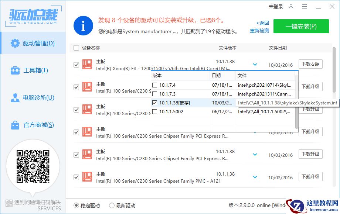The width and height of the screenshot is (340, 214).
Task: Select the 最新驱动 radio option
Action: 112,206
